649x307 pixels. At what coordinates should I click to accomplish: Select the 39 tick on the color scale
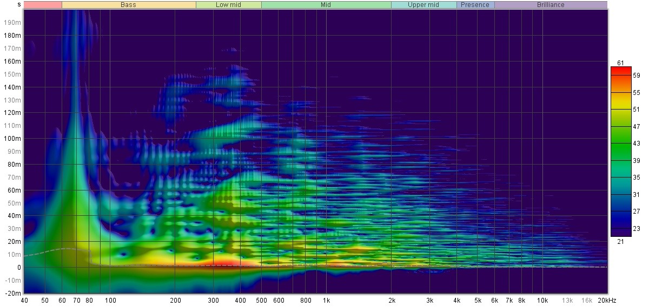[x=637, y=161]
